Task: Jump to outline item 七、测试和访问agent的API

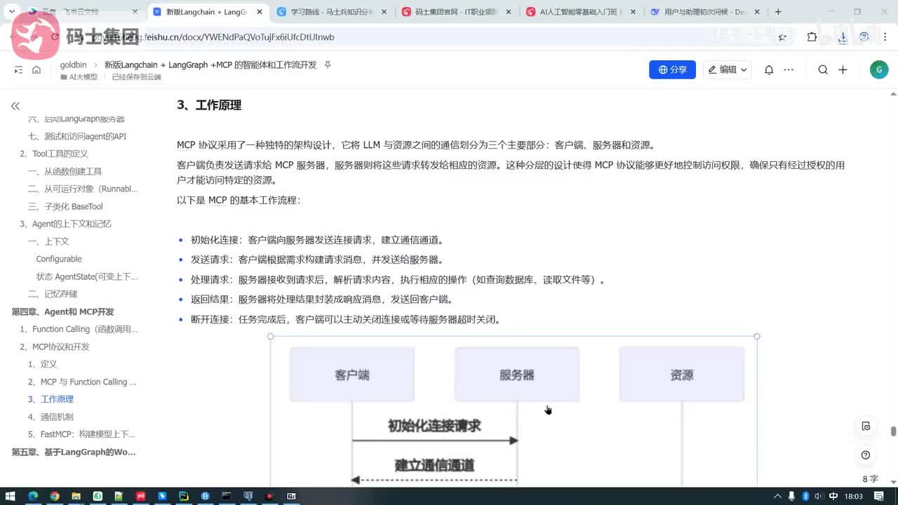Action: pos(77,136)
